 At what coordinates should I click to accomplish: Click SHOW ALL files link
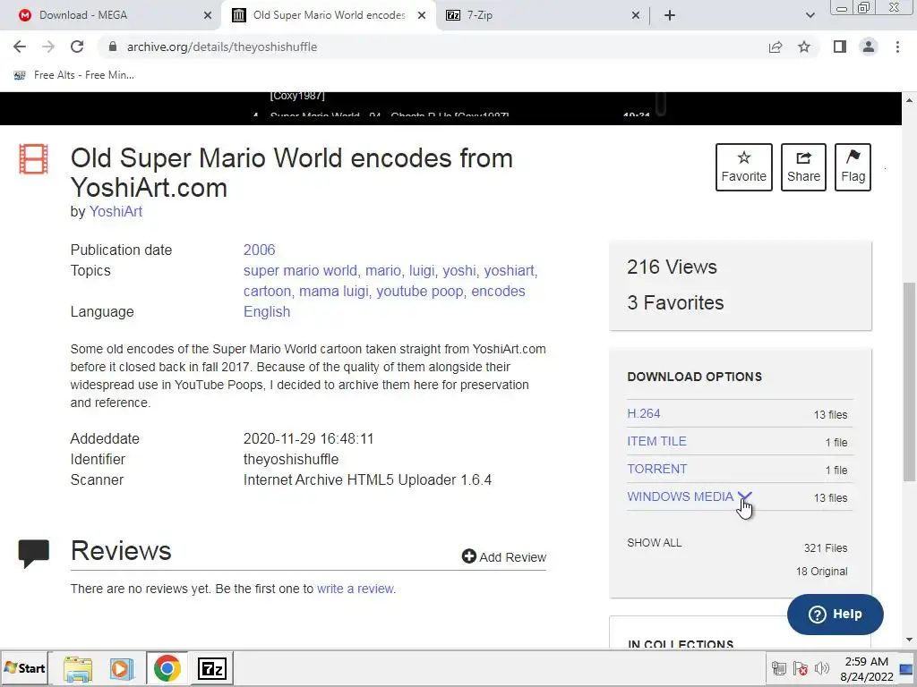click(x=654, y=543)
